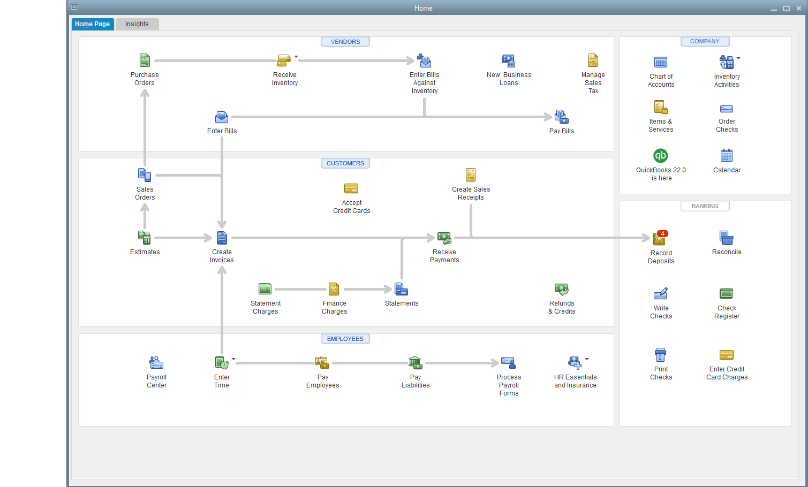The height and width of the screenshot is (487, 808).
Task: Switch to the Insights tab
Action: [137, 24]
